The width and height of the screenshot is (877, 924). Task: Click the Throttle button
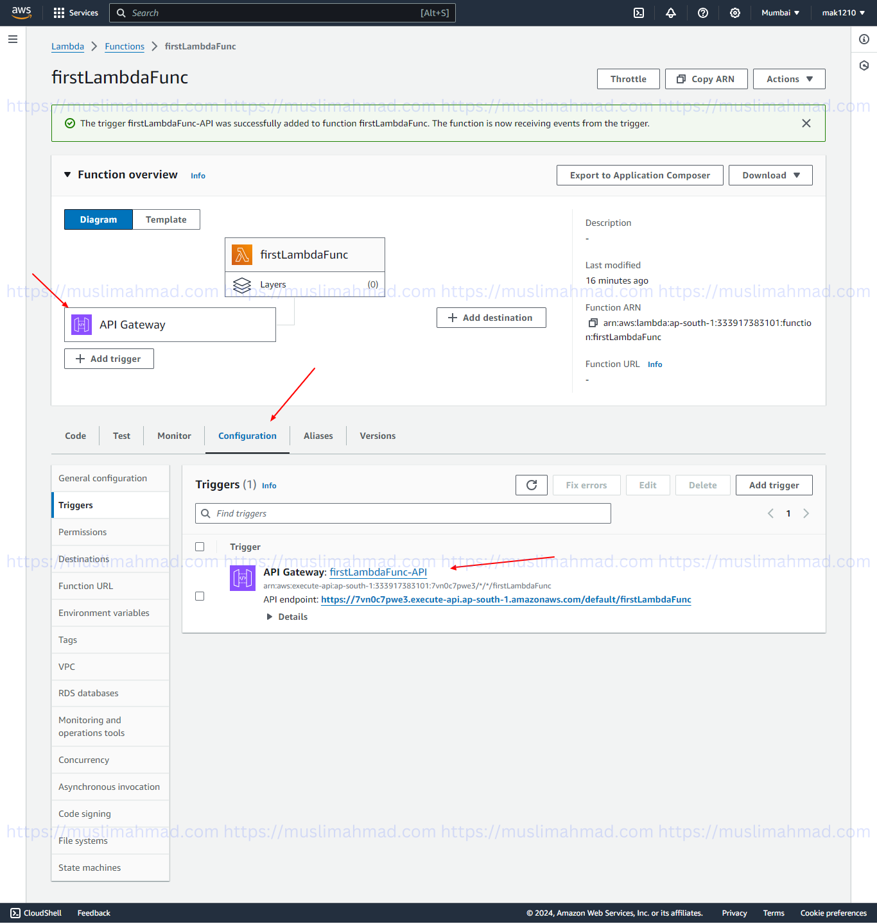coord(628,78)
